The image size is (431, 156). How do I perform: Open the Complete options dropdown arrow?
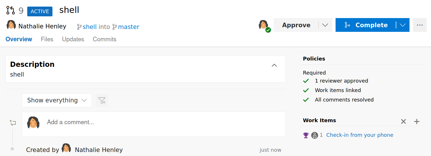(403, 25)
